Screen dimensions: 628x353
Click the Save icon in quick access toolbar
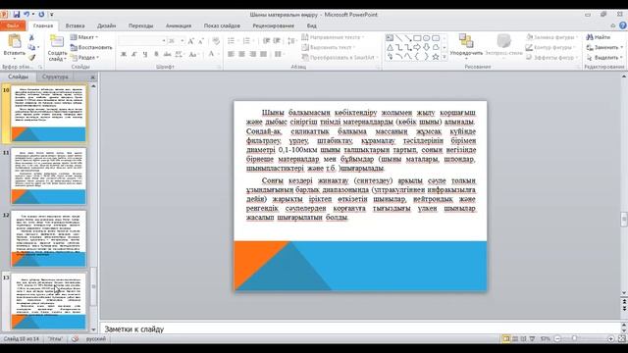coord(17,15)
